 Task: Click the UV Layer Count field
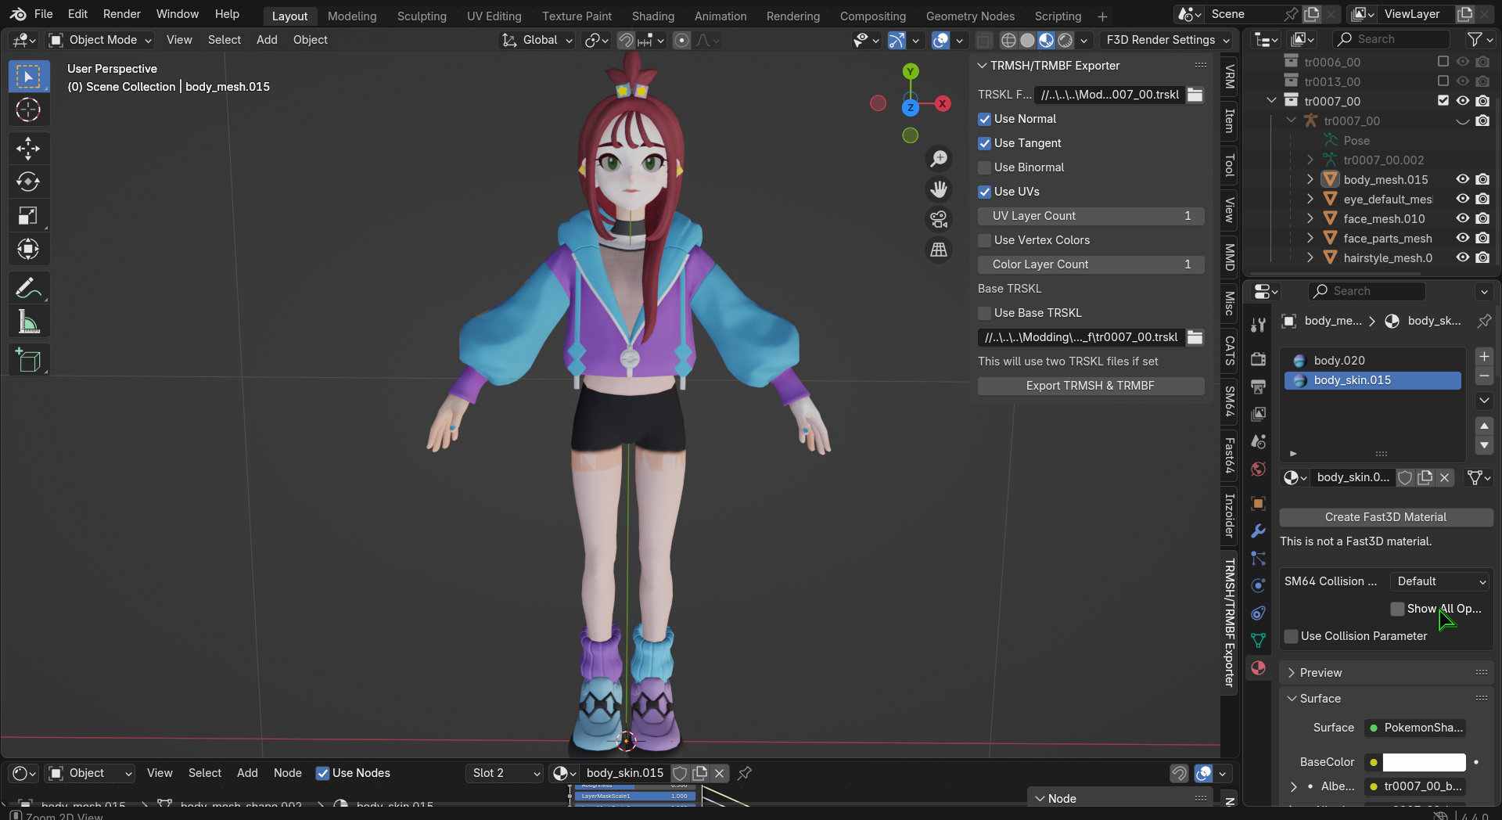click(x=1091, y=216)
